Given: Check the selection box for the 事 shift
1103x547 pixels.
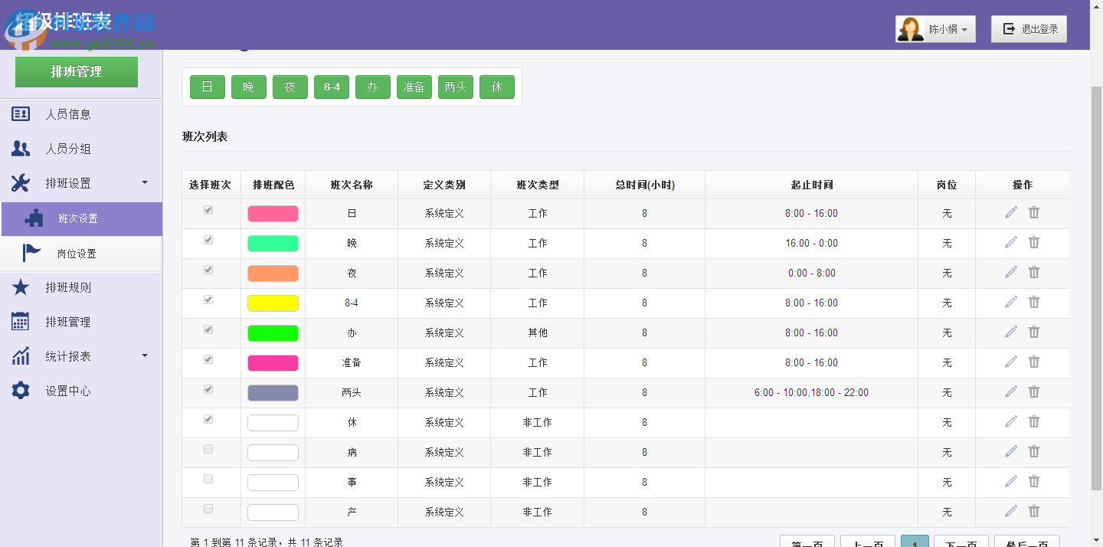Looking at the screenshot, I should (207, 479).
